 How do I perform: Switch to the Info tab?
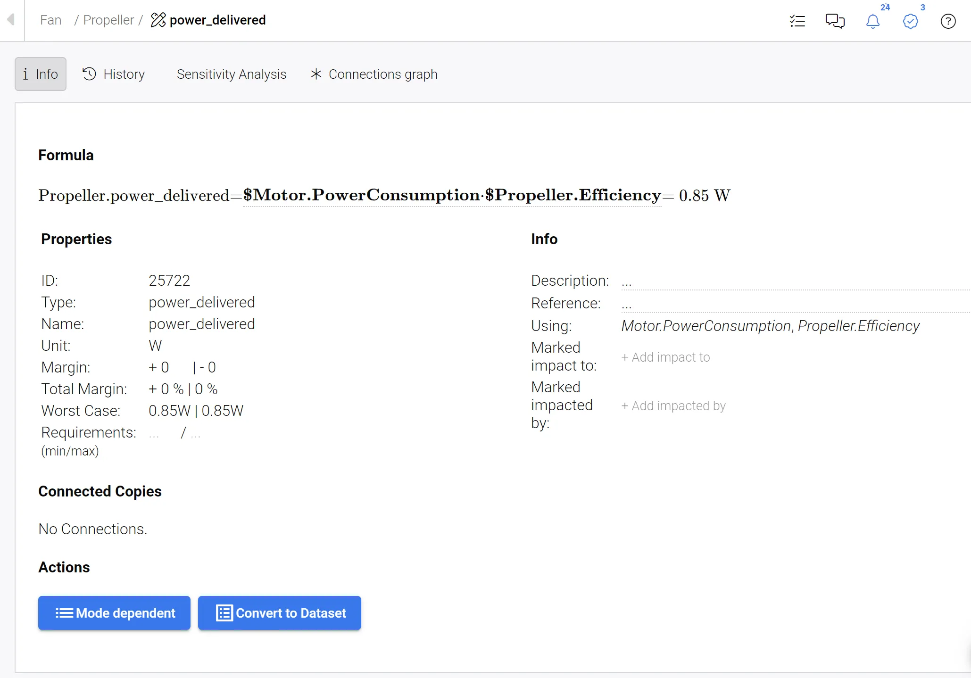(41, 74)
